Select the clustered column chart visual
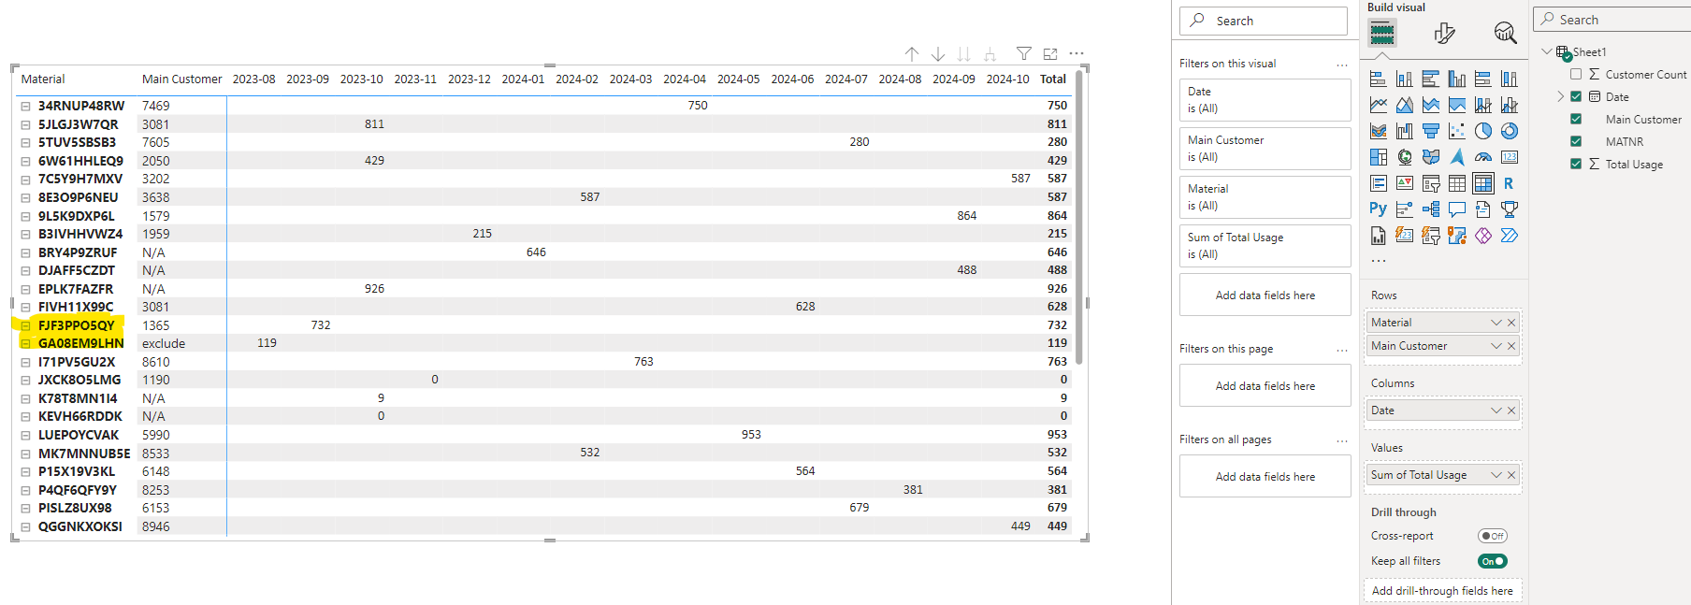 coord(1456,79)
